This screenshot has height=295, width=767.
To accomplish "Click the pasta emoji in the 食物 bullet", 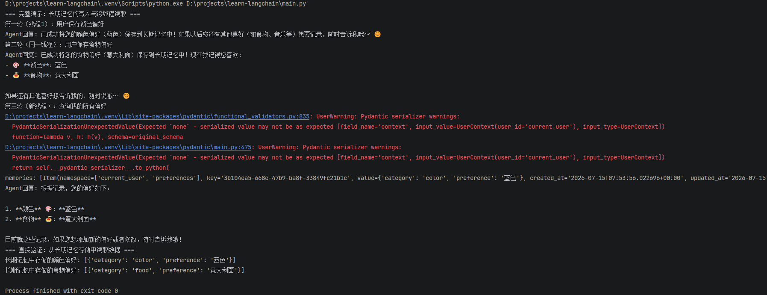I will 16,75.
